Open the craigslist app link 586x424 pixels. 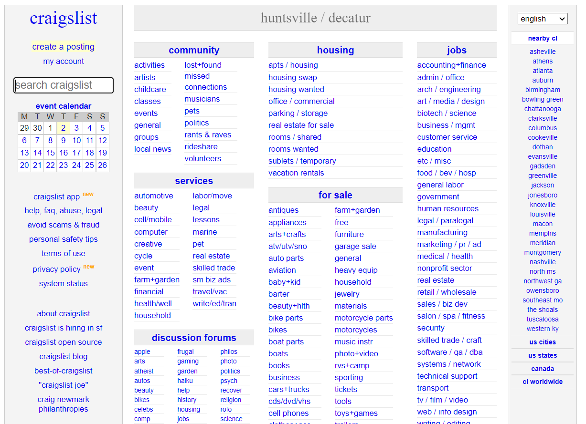[56, 196]
